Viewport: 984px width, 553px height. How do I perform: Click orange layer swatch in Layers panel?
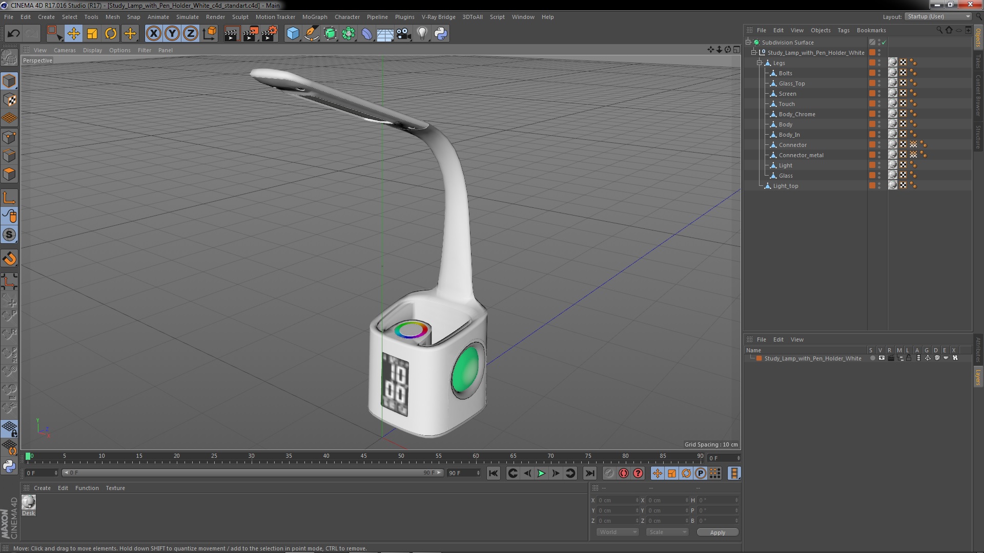pyautogui.click(x=759, y=358)
